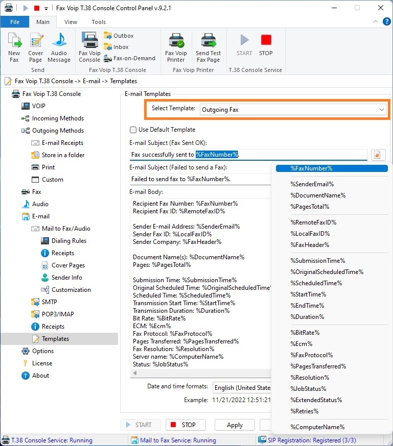Send Test Fax Page via ribbon
Image resolution: width=393 pixels, height=446 pixels.
tap(208, 47)
